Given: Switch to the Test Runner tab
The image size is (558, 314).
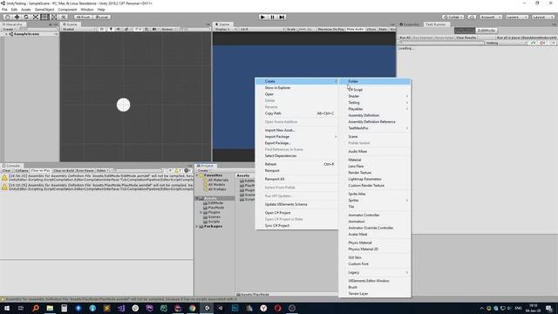Looking at the screenshot, I should tap(436, 24).
